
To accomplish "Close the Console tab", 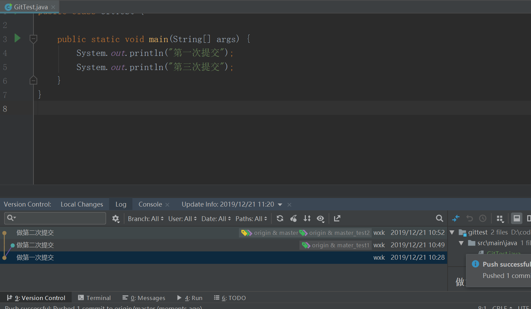I will tap(167, 205).
